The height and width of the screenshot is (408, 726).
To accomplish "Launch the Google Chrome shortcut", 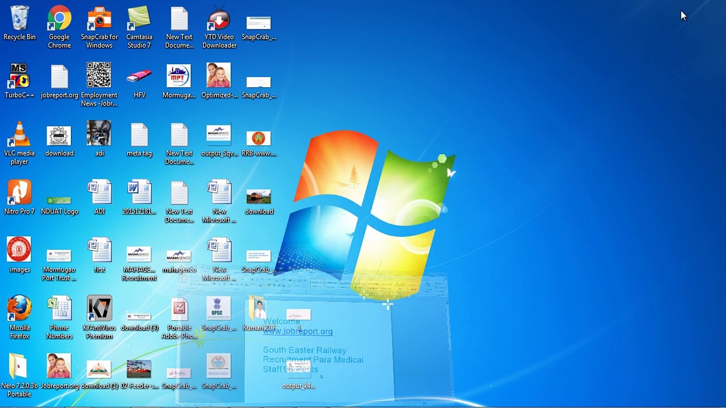I will (60, 27).
